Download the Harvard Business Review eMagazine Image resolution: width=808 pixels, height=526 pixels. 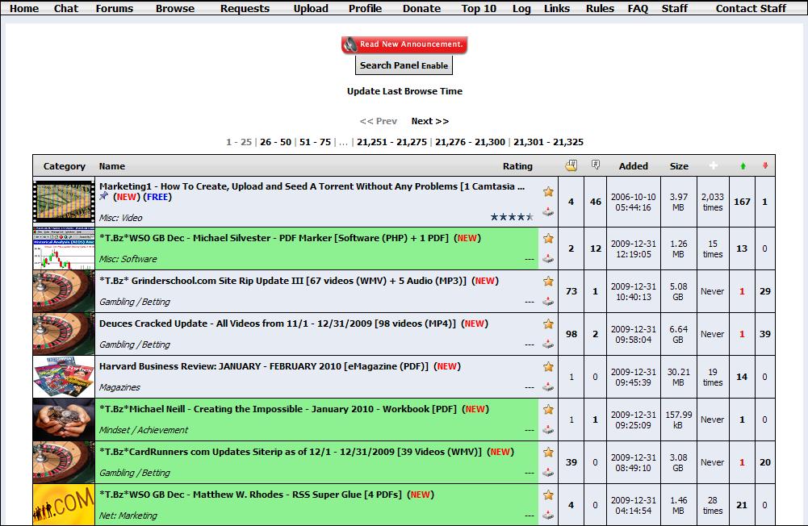548,386
